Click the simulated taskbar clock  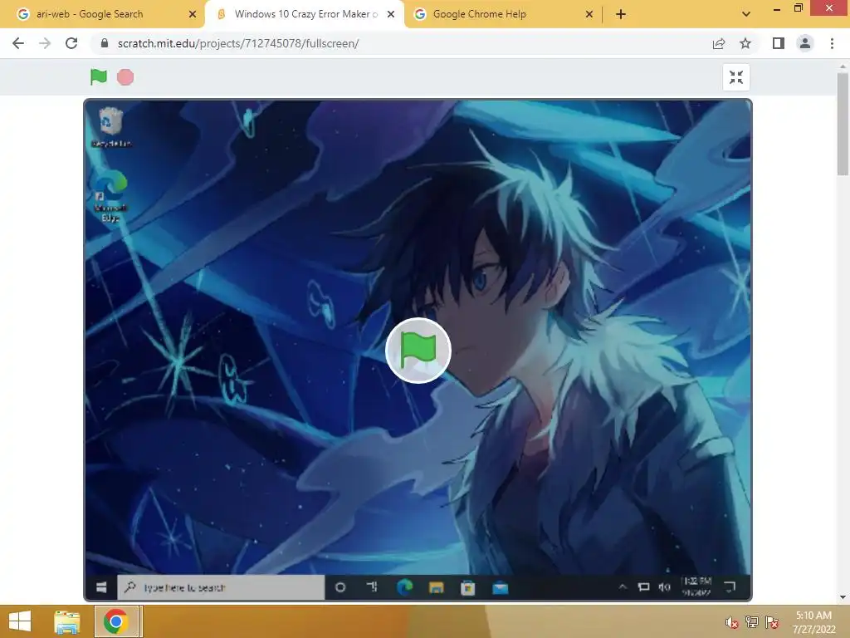pos(696,586)
